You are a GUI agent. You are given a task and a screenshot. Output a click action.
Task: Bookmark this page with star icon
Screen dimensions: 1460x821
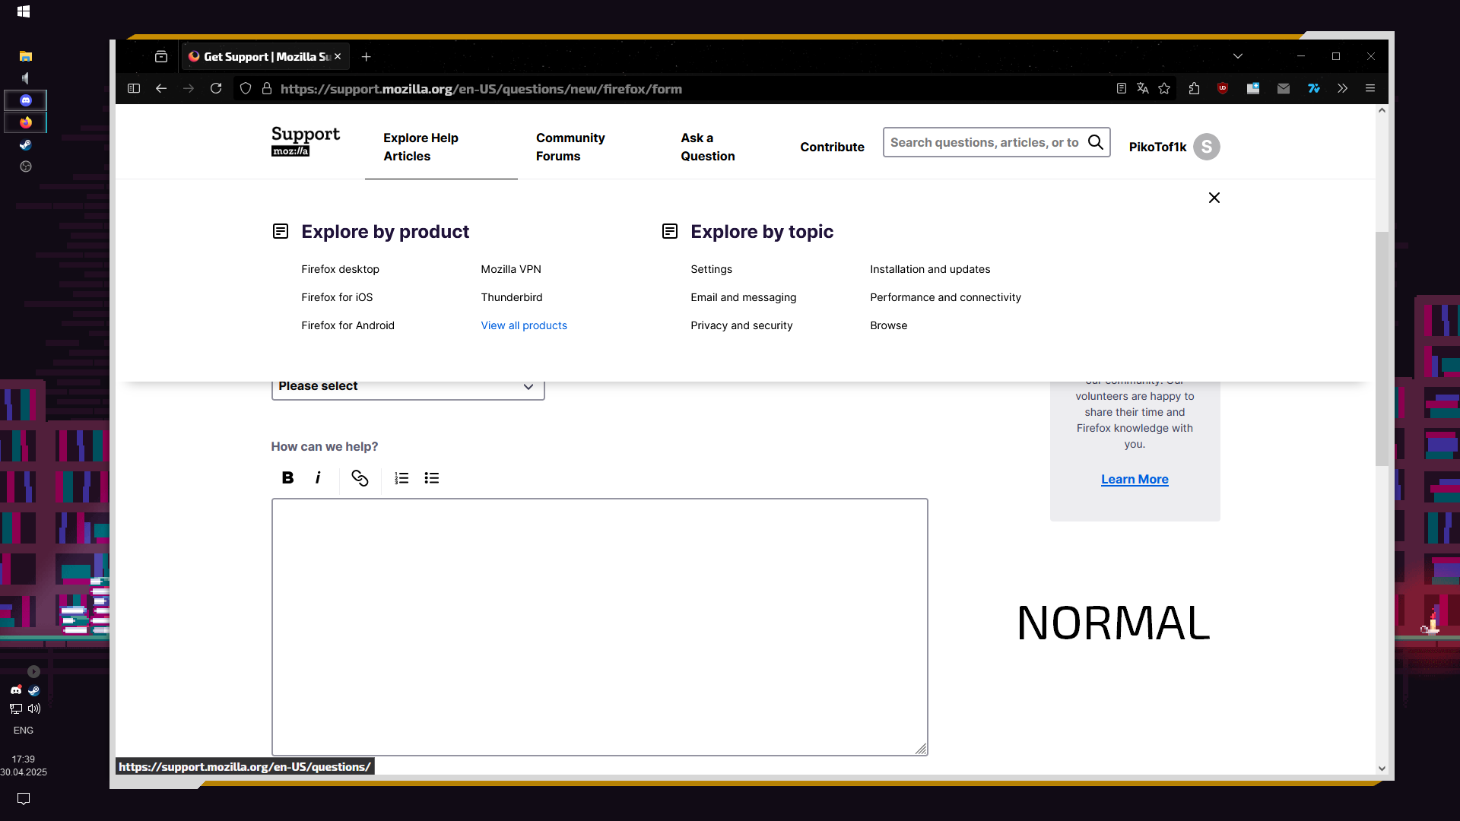pyautogui.click(x=1164, y=88)
